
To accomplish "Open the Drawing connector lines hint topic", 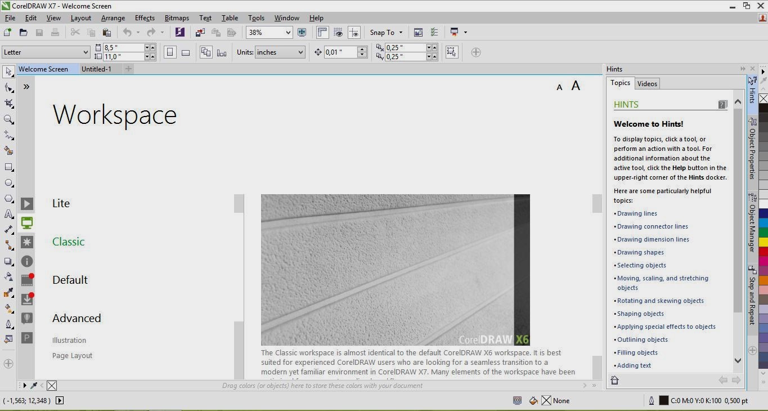I will click(652, 226).
